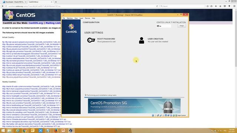Image resolution: width=237 pixels, height=133 pixels.
Task: Open the Mailing Lists link
Action: [x=53, y=23]
